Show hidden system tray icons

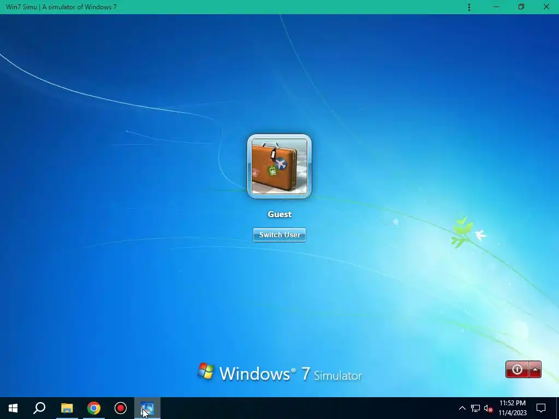pyautogui.click(x=462, y=408)
